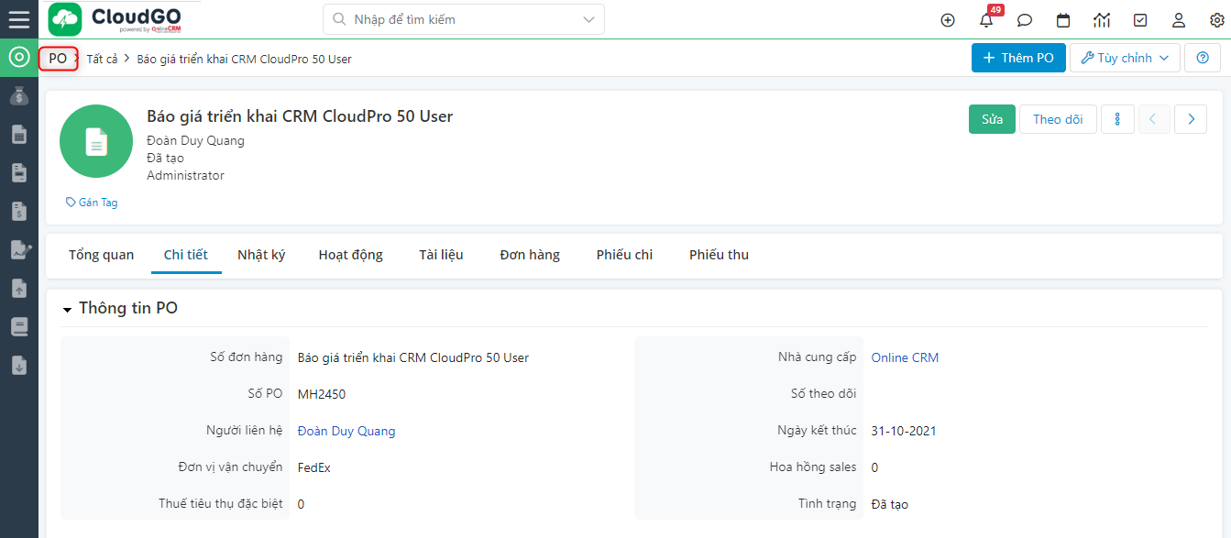The image size is (1231, 538).
Task: Collapse the Thông tin PO section
Action: pyautogui.click(x=67, y=310)
